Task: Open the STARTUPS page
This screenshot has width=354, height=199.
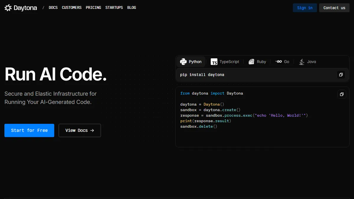Action: (x=114, y=8)
